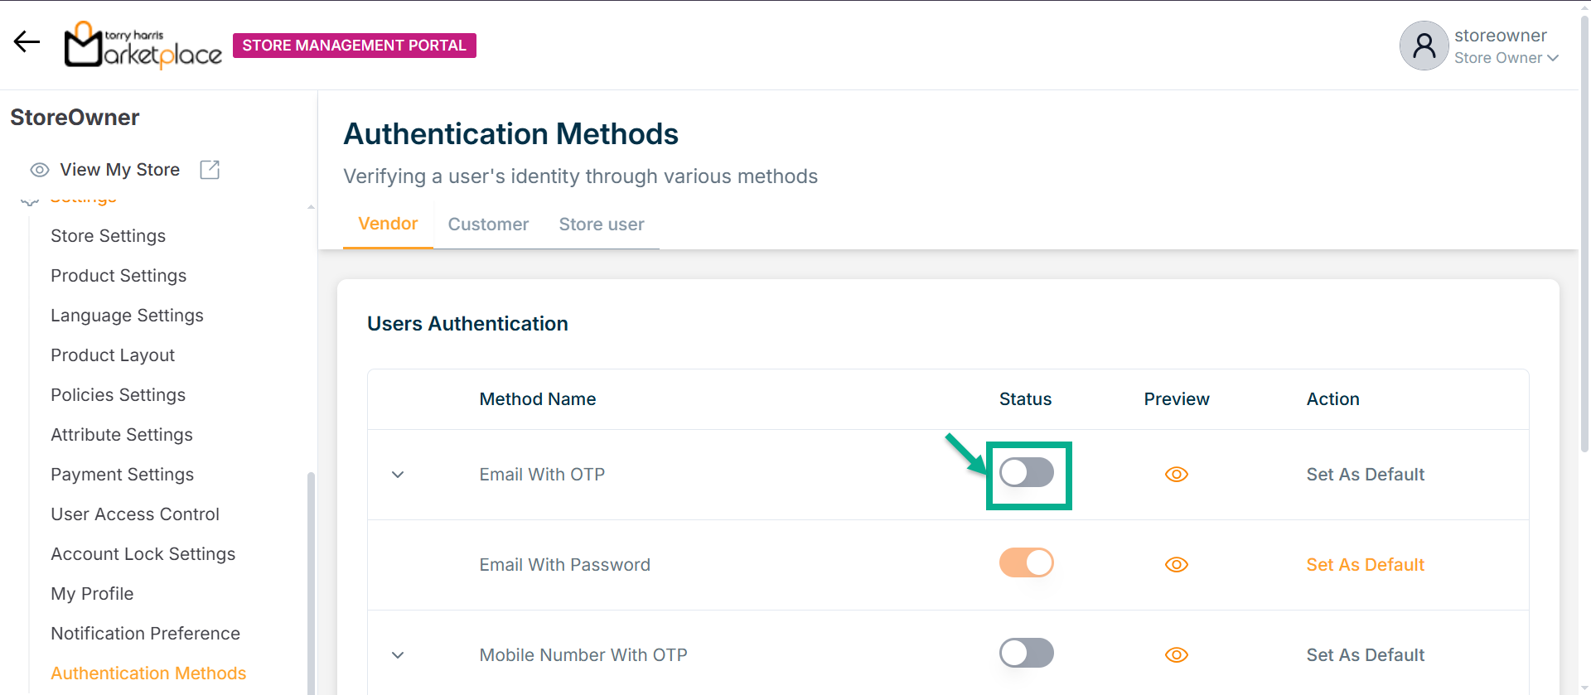The width and height of the screenshot is (1591, 695).
Task: Click the sidebar vertical scrollbar
Action: (311, 580)
